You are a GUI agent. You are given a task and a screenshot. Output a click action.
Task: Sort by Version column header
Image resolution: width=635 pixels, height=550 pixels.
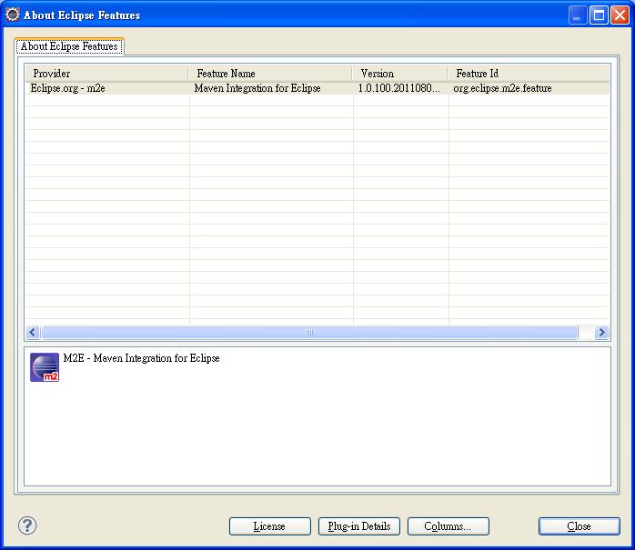point(400,74)
